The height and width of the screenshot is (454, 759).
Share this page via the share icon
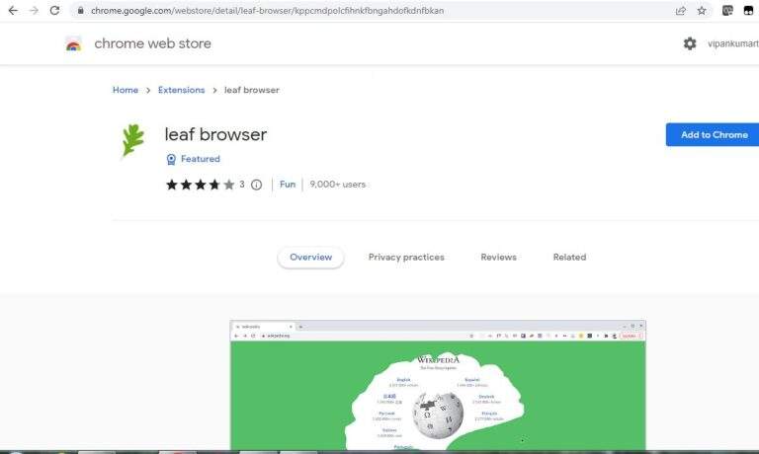(x=681, y=10)
